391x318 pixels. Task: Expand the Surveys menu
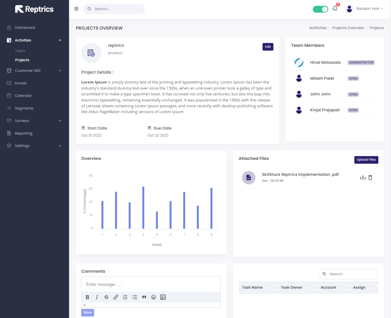tap(60, 121)
